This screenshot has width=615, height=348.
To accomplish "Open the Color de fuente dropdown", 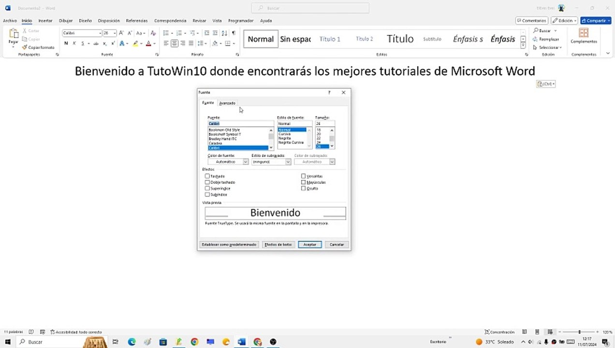I will tap(228, 162).
